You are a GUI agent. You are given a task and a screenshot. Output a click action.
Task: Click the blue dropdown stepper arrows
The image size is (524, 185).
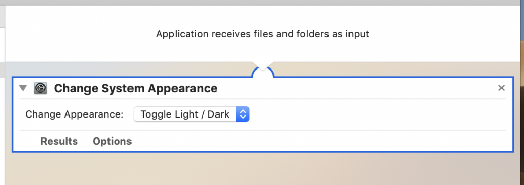243,114
